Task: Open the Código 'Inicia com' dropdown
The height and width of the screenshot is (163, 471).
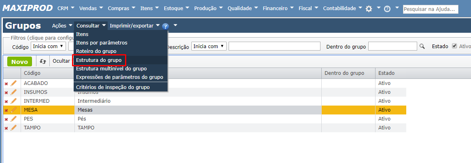Action: 49,46
